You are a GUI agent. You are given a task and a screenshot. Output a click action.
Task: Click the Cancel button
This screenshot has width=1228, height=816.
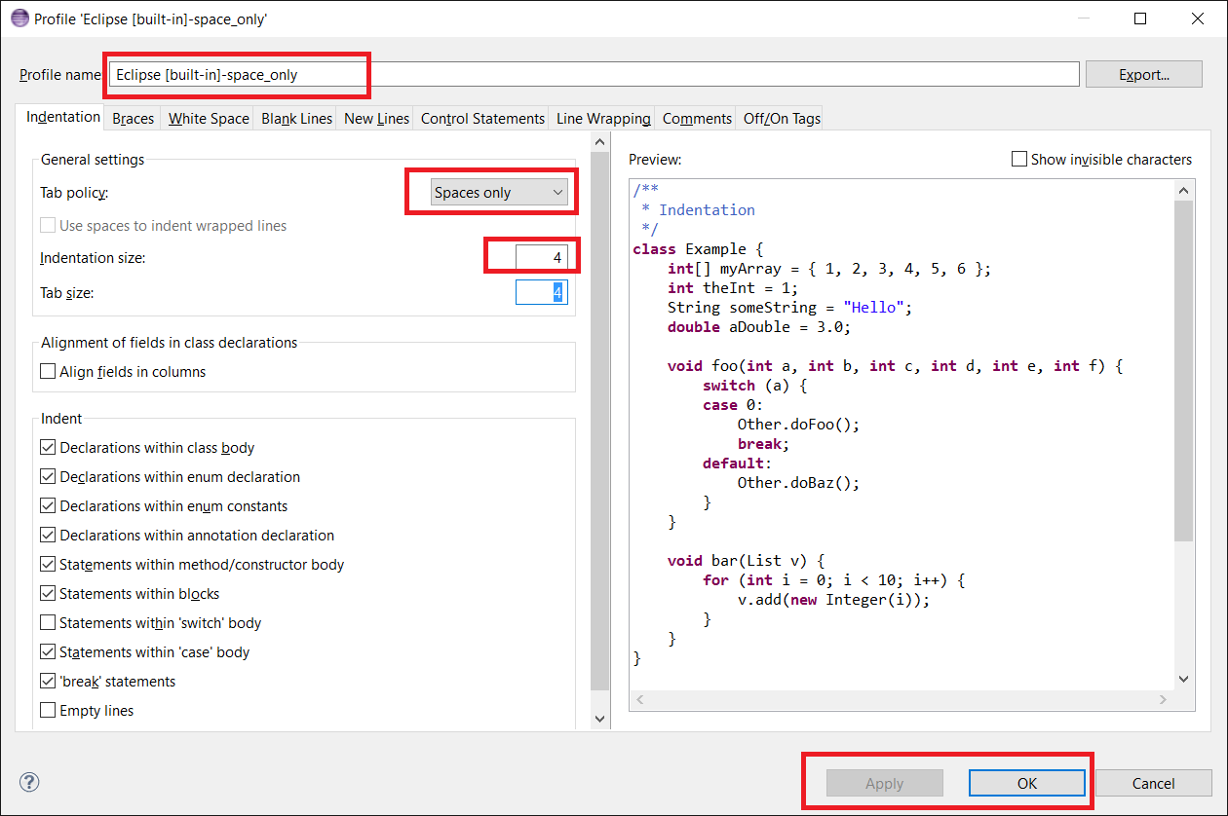1154,782
